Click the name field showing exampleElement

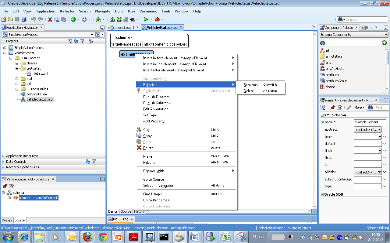(x=370, y=122)
